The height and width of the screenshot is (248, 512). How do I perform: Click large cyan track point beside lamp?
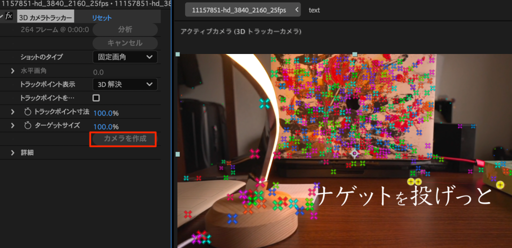(x=264, y=103)
